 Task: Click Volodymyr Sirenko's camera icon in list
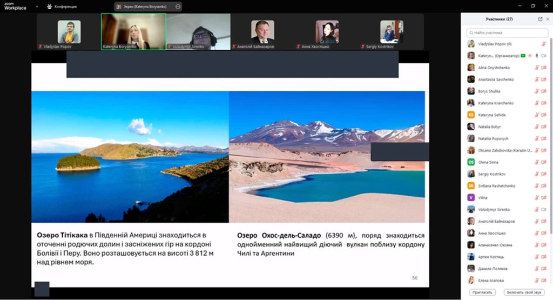coord(544,209)
